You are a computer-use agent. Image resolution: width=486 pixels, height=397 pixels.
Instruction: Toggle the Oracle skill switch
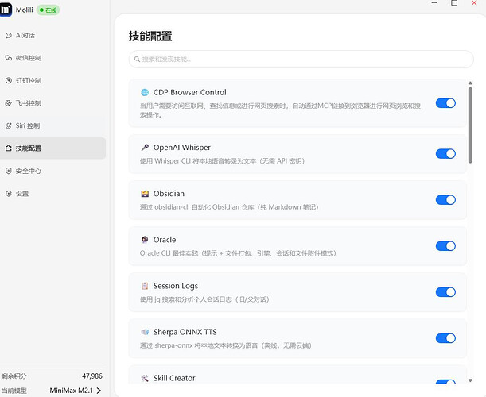tap(445, 245)
